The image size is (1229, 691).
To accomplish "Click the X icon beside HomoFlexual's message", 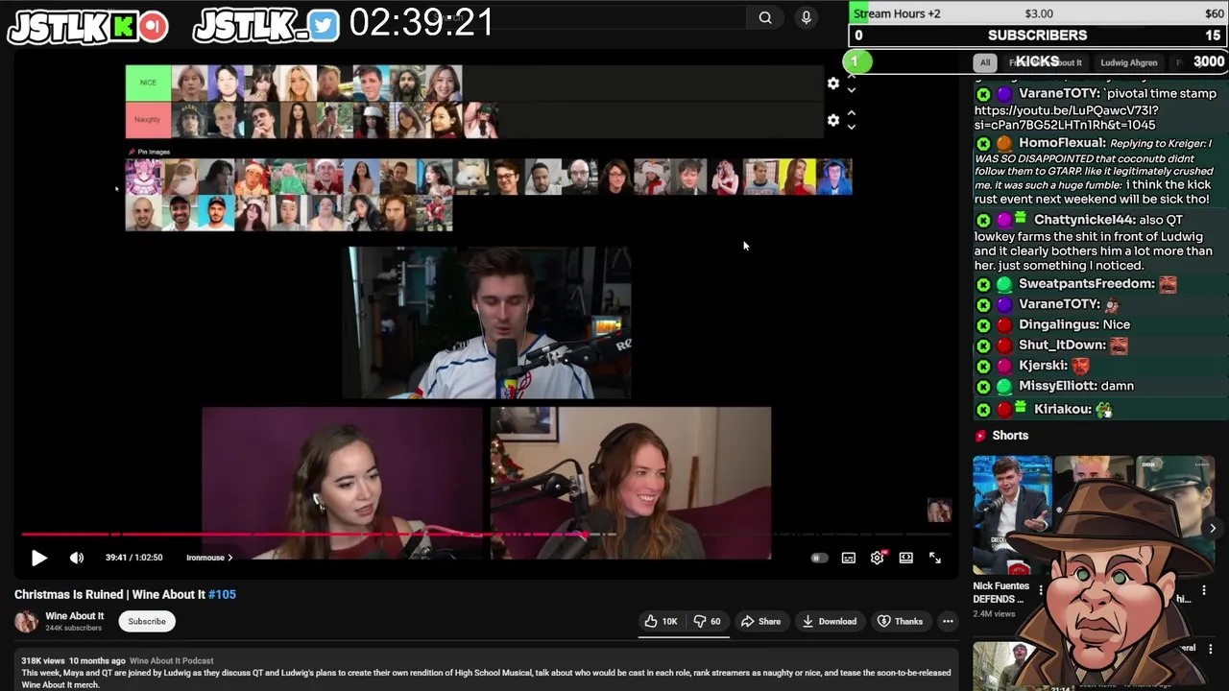I will 983,143.
